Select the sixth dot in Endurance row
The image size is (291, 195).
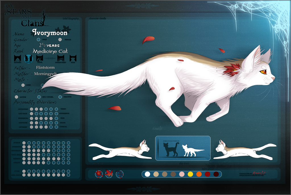[x=49, y=151]
